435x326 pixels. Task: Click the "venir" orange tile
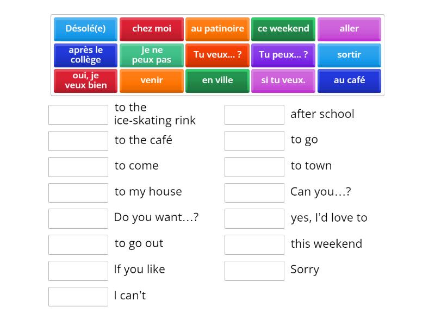coord(151,80)
